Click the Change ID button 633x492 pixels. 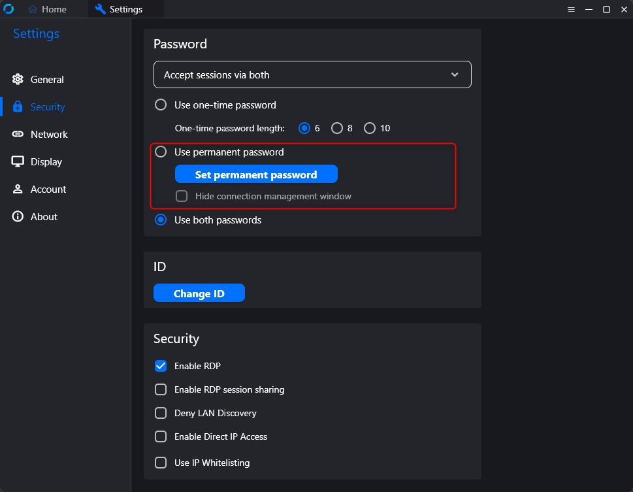point(199,293)
